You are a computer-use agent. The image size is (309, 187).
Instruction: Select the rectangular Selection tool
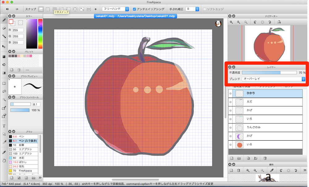4,83
